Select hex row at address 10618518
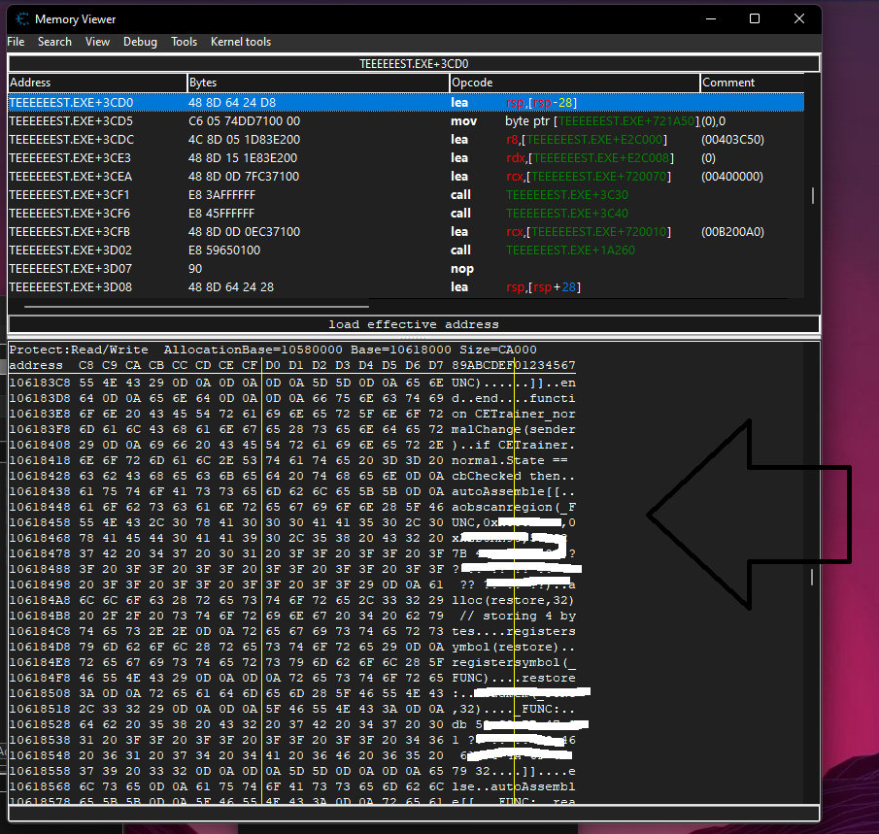Viewport: 879px width, 834px height. point(292,709)
